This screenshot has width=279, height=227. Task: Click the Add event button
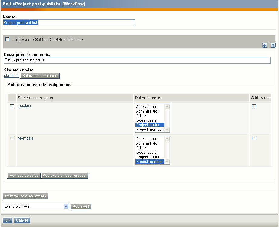coord(81,206)
